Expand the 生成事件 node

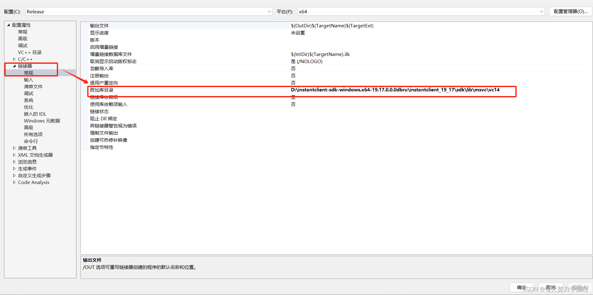[x=14, y=168]
